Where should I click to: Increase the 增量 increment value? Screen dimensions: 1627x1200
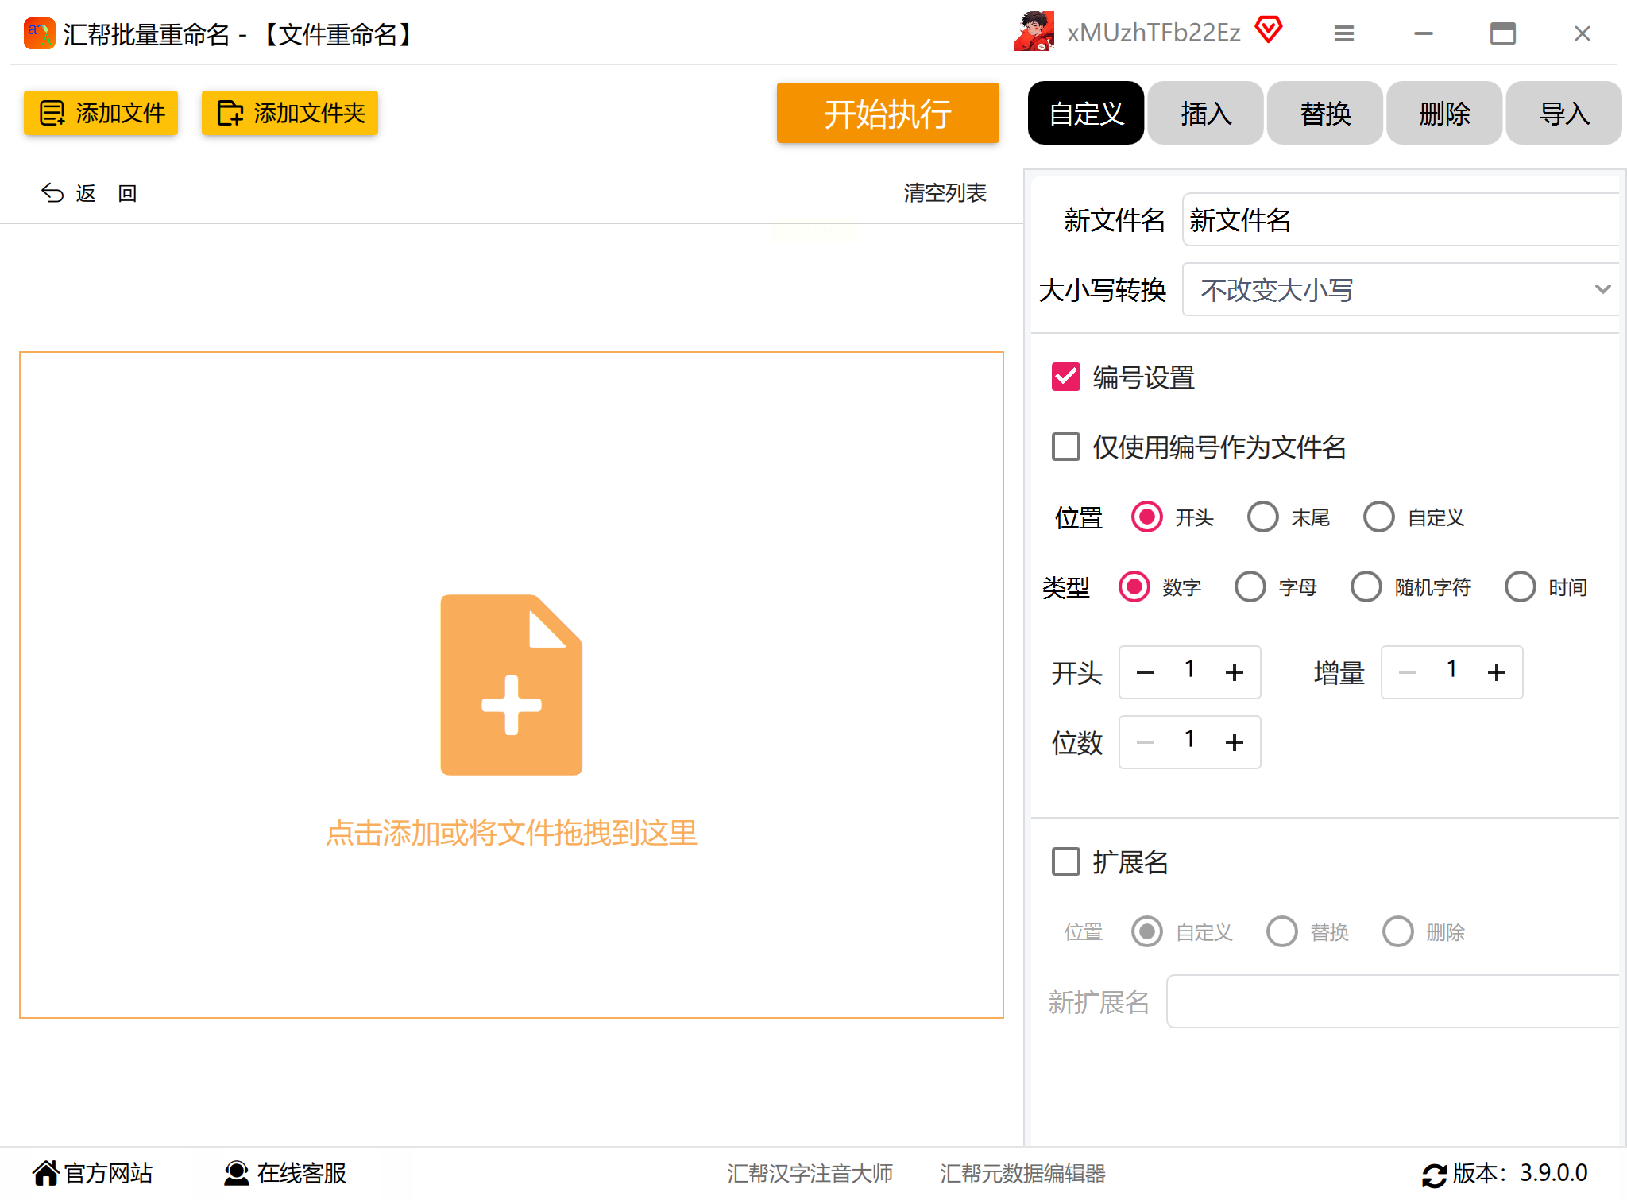point(1496,672)
